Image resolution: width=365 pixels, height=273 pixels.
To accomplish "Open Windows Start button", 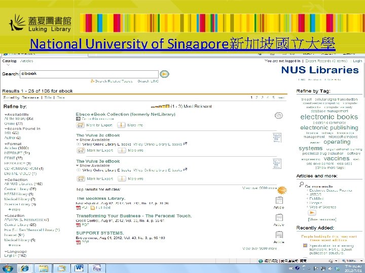I will coord(8,268).
